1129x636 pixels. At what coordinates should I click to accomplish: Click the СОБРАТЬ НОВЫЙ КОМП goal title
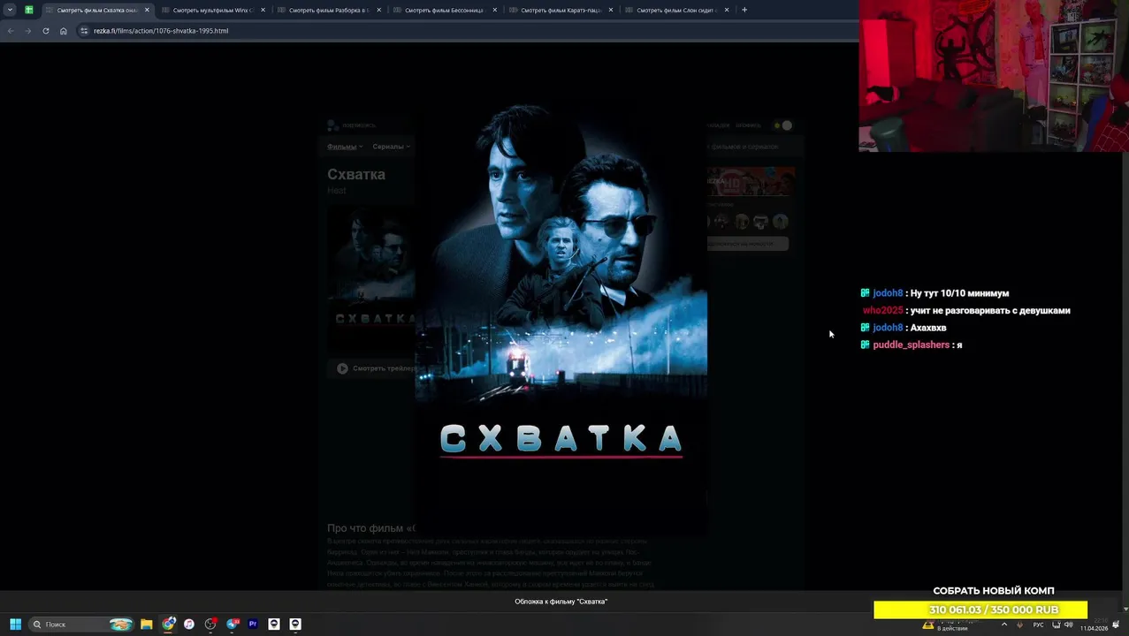[x=994, y=591]
